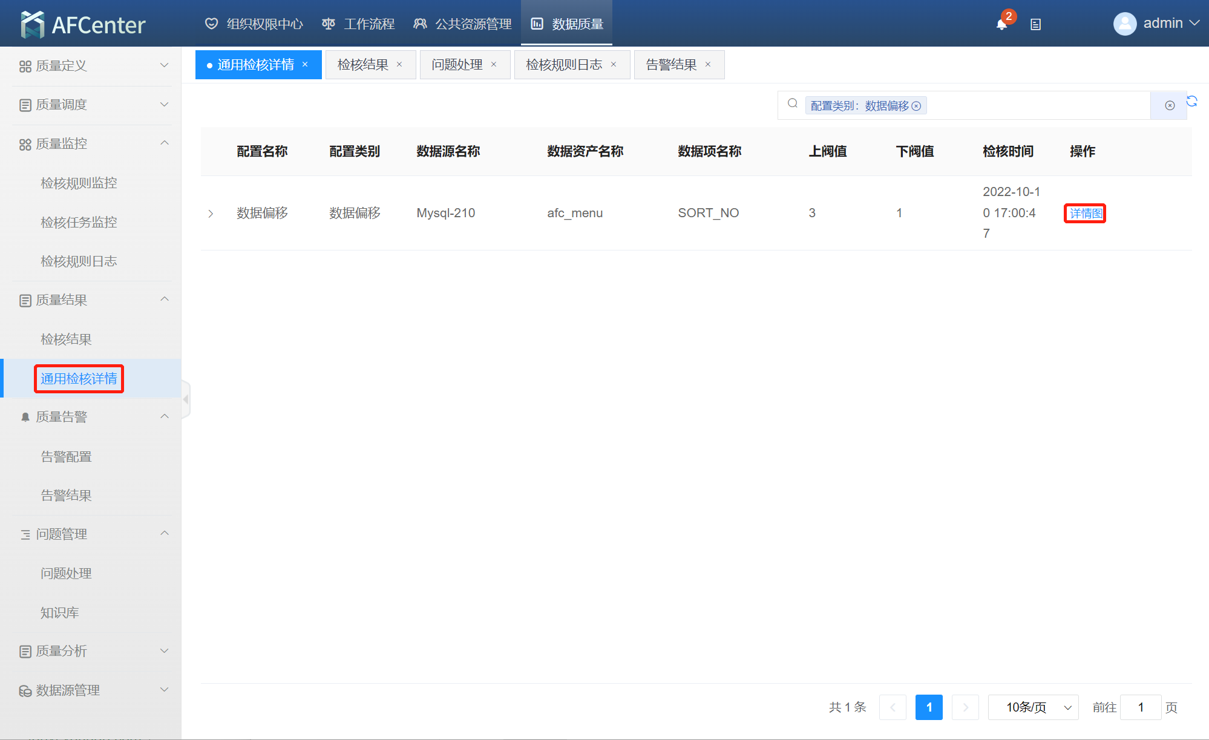Image resolution: width=1209 pixels, height=740 pixels.
Task: Click the refresh icon near search box
Action: [1192, 101]
